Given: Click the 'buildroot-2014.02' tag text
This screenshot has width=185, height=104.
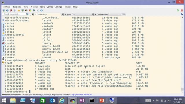Looking at the screenshot, I should [x=55, y=52].
